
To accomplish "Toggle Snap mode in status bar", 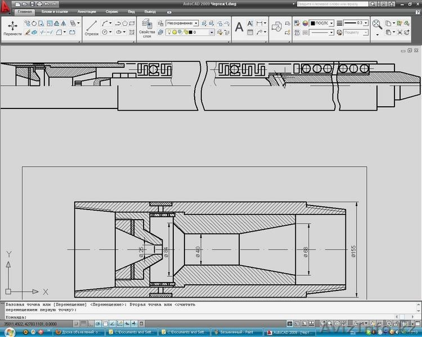I will coord(76,324).
